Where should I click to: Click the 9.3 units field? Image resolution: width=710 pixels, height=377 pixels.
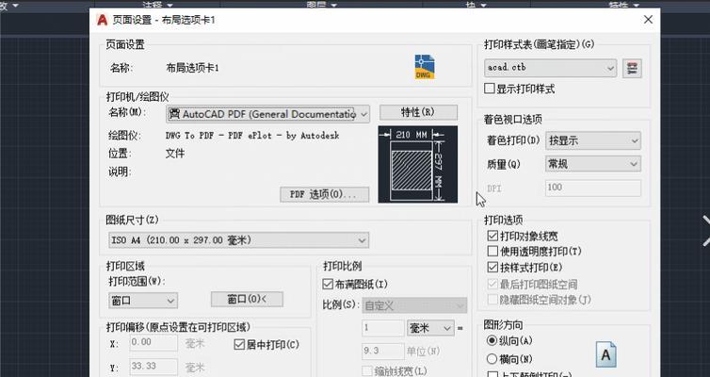[x=382, y=352]
